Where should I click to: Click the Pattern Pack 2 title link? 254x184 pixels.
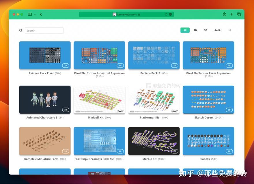(150, 73)
